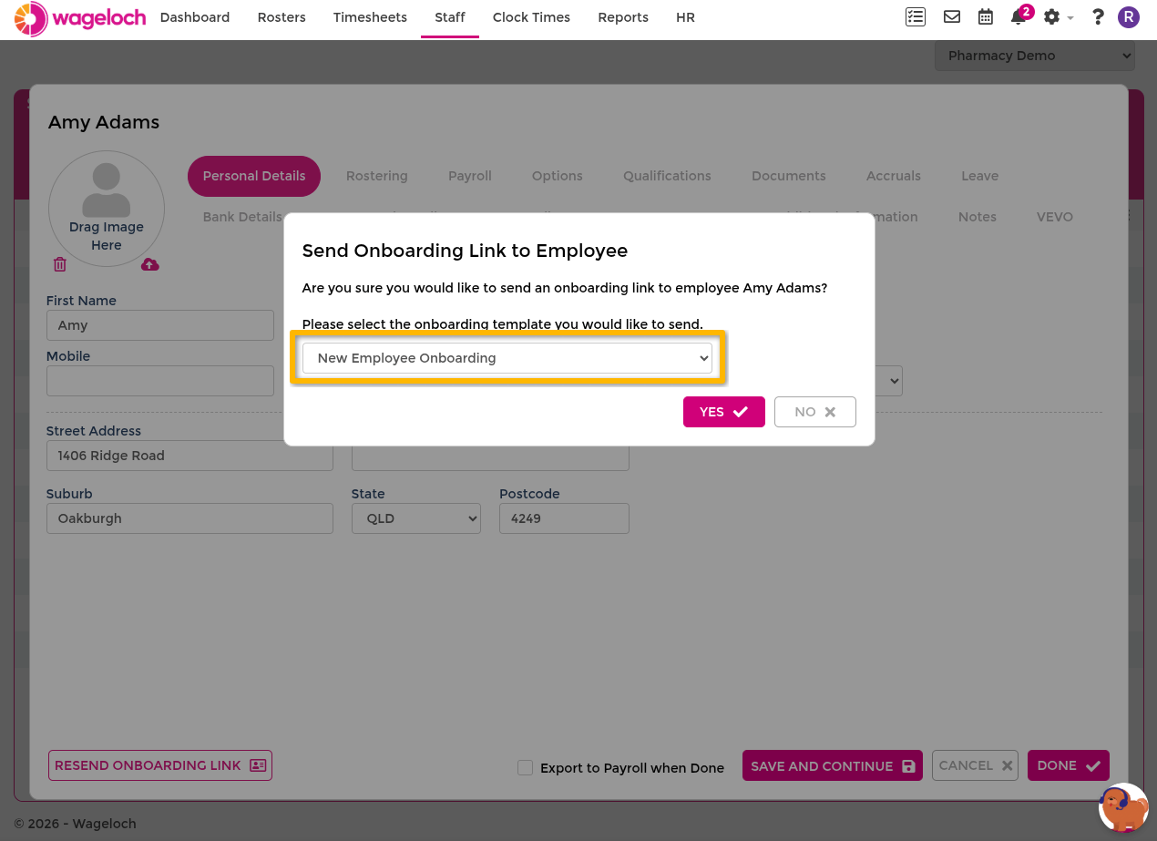The height and width of the screenshot is (841, 1157).
Task: Open notifications bell with badge 2
Action: coord(1020,16)
